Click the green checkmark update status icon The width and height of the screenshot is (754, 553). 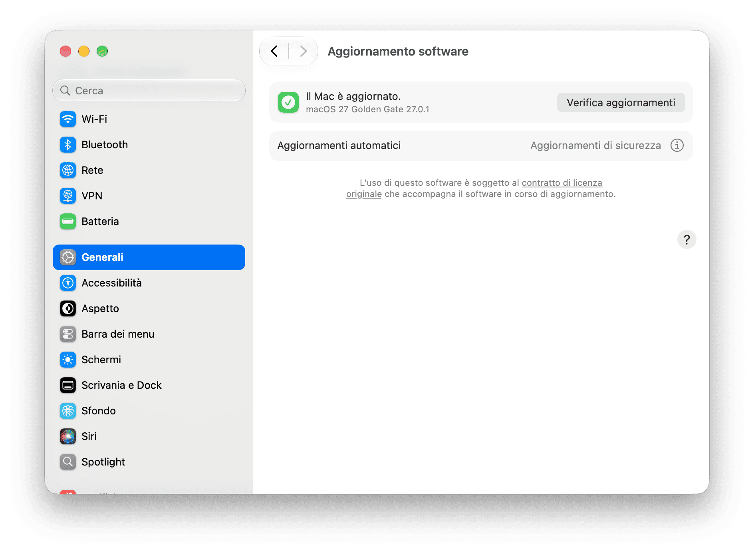tap(288, 103)
